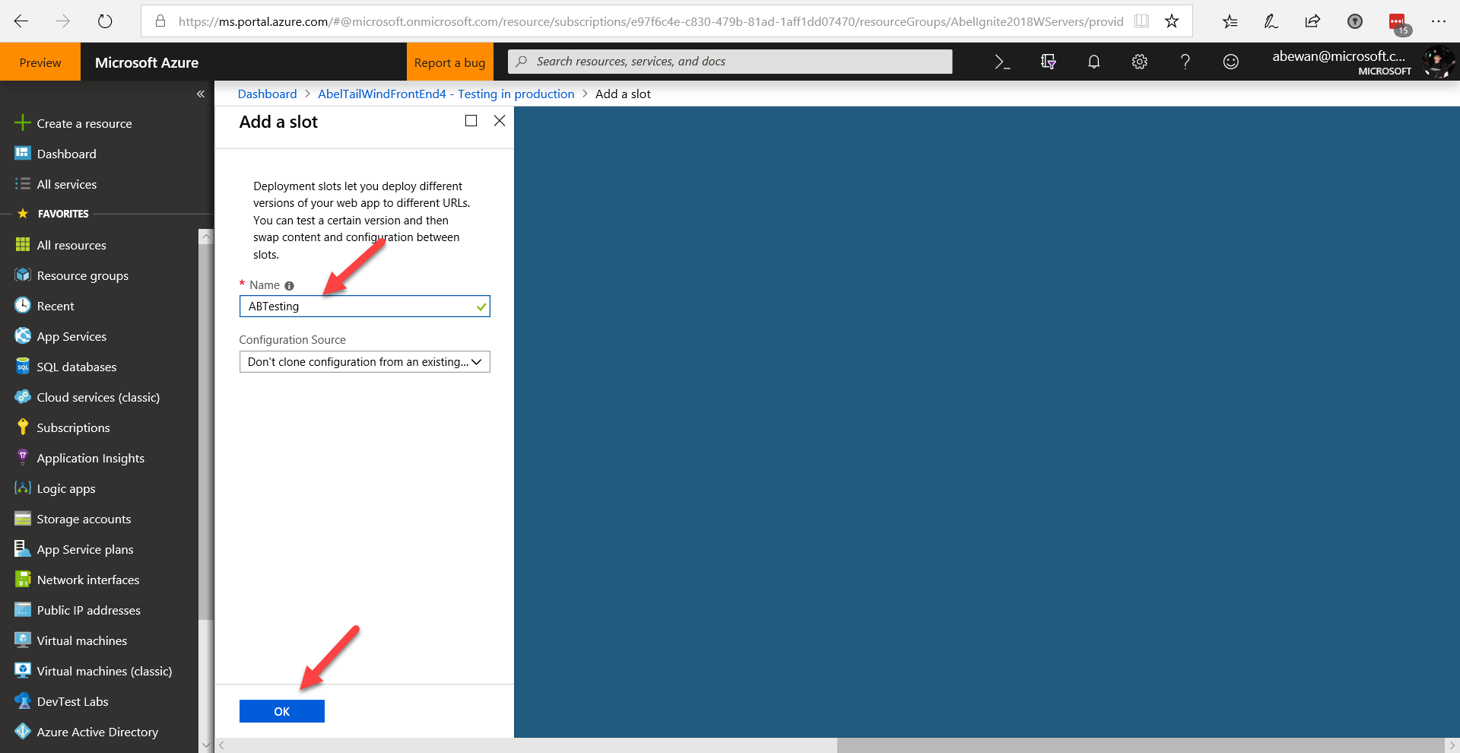Open browser reading view icon
The image size is (1460, 753).
point(1141,21)
